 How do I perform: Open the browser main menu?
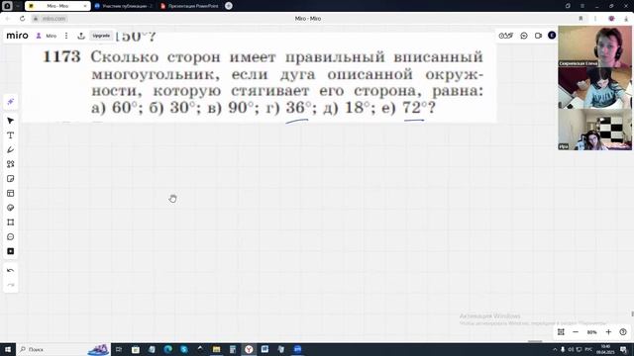pos(582,6)
